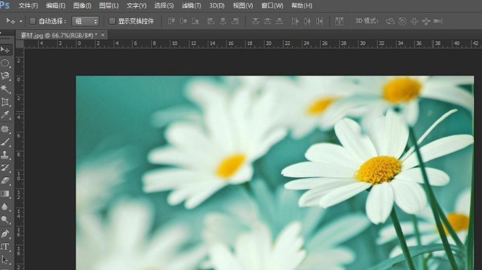Select the Vertical Type tool

pyautogui.click(x=5, y=247)
